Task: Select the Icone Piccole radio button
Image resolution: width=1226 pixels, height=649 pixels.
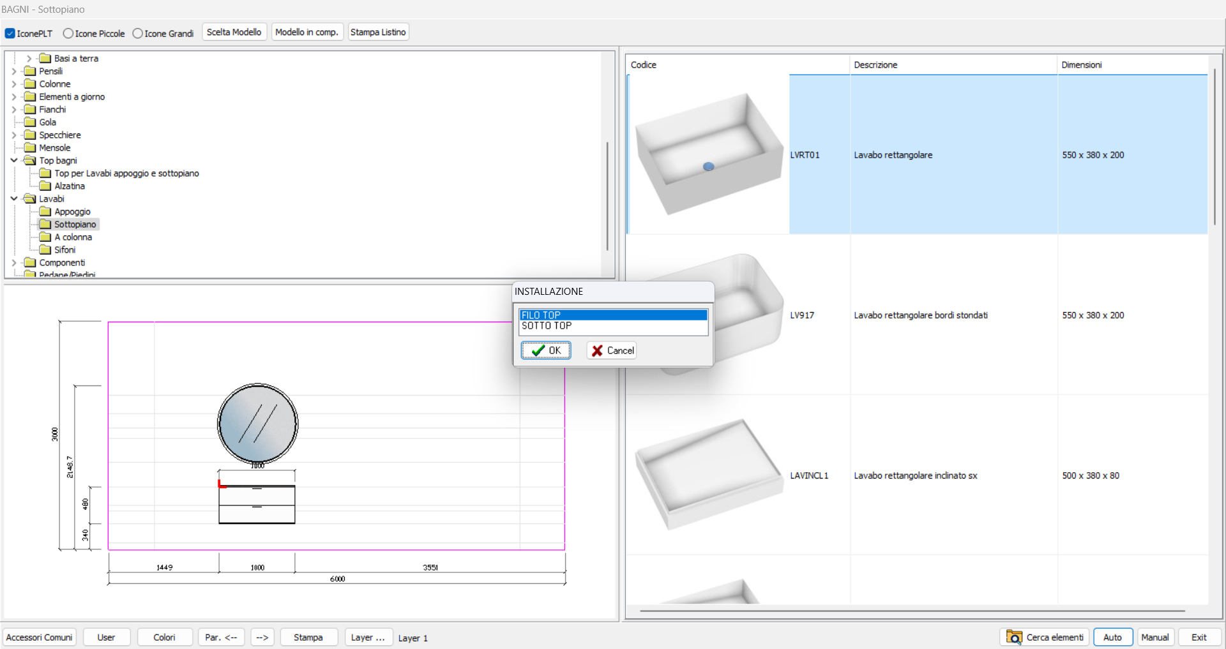Action: pos(68,33)
